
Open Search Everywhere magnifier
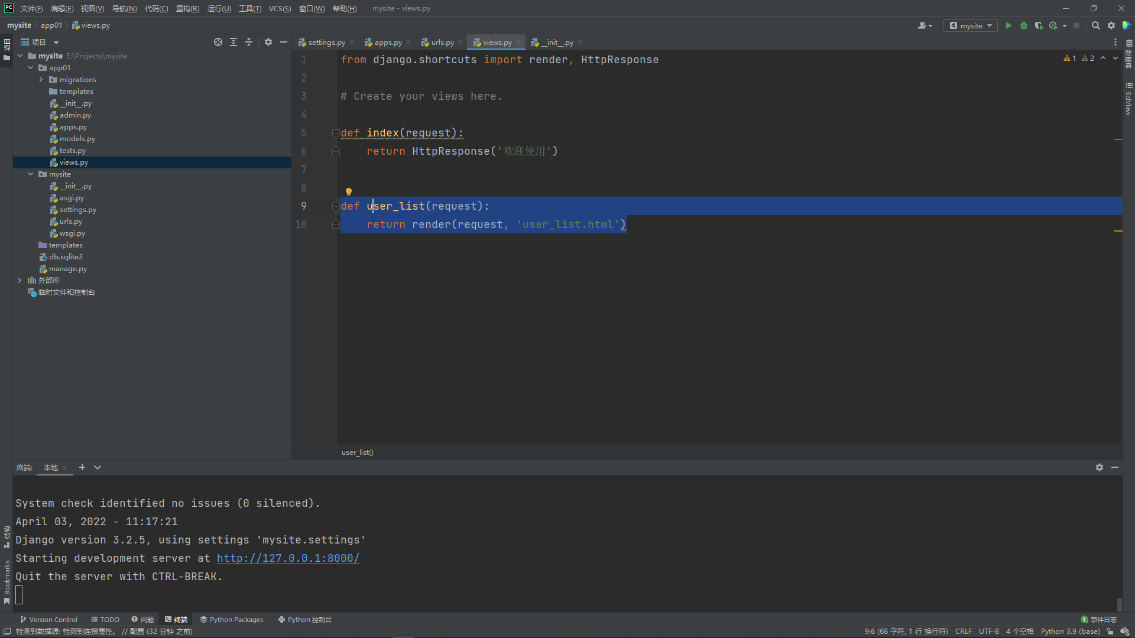(1095, 25)
